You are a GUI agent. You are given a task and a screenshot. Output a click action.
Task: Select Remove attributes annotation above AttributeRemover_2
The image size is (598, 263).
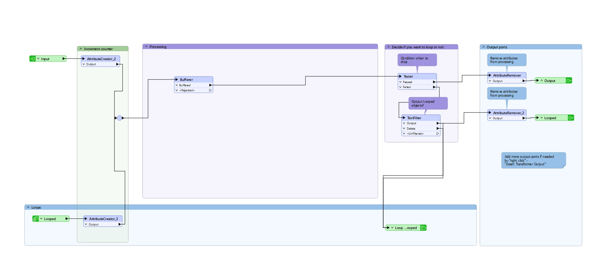(506, 93)
